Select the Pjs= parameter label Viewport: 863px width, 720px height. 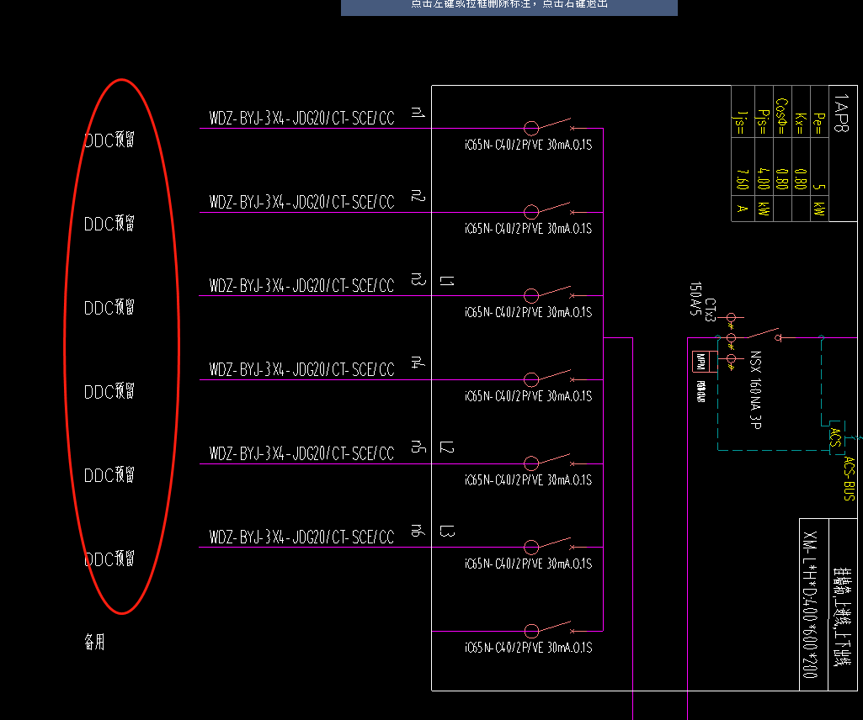coord(763,122)
